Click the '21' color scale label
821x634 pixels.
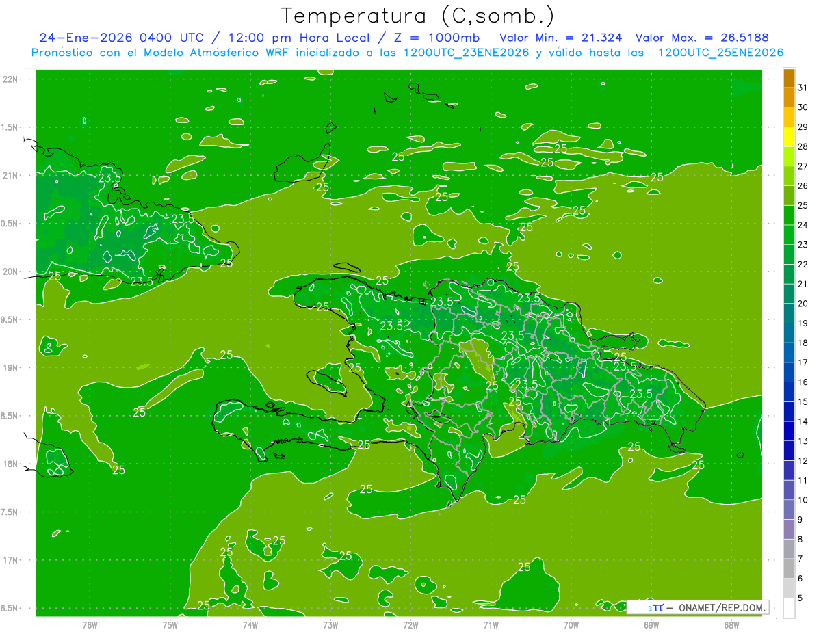(x=803, y=284)
